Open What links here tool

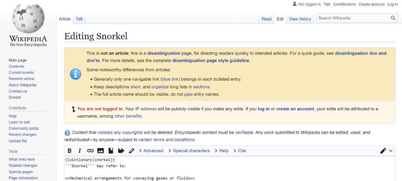pos(22,159)
